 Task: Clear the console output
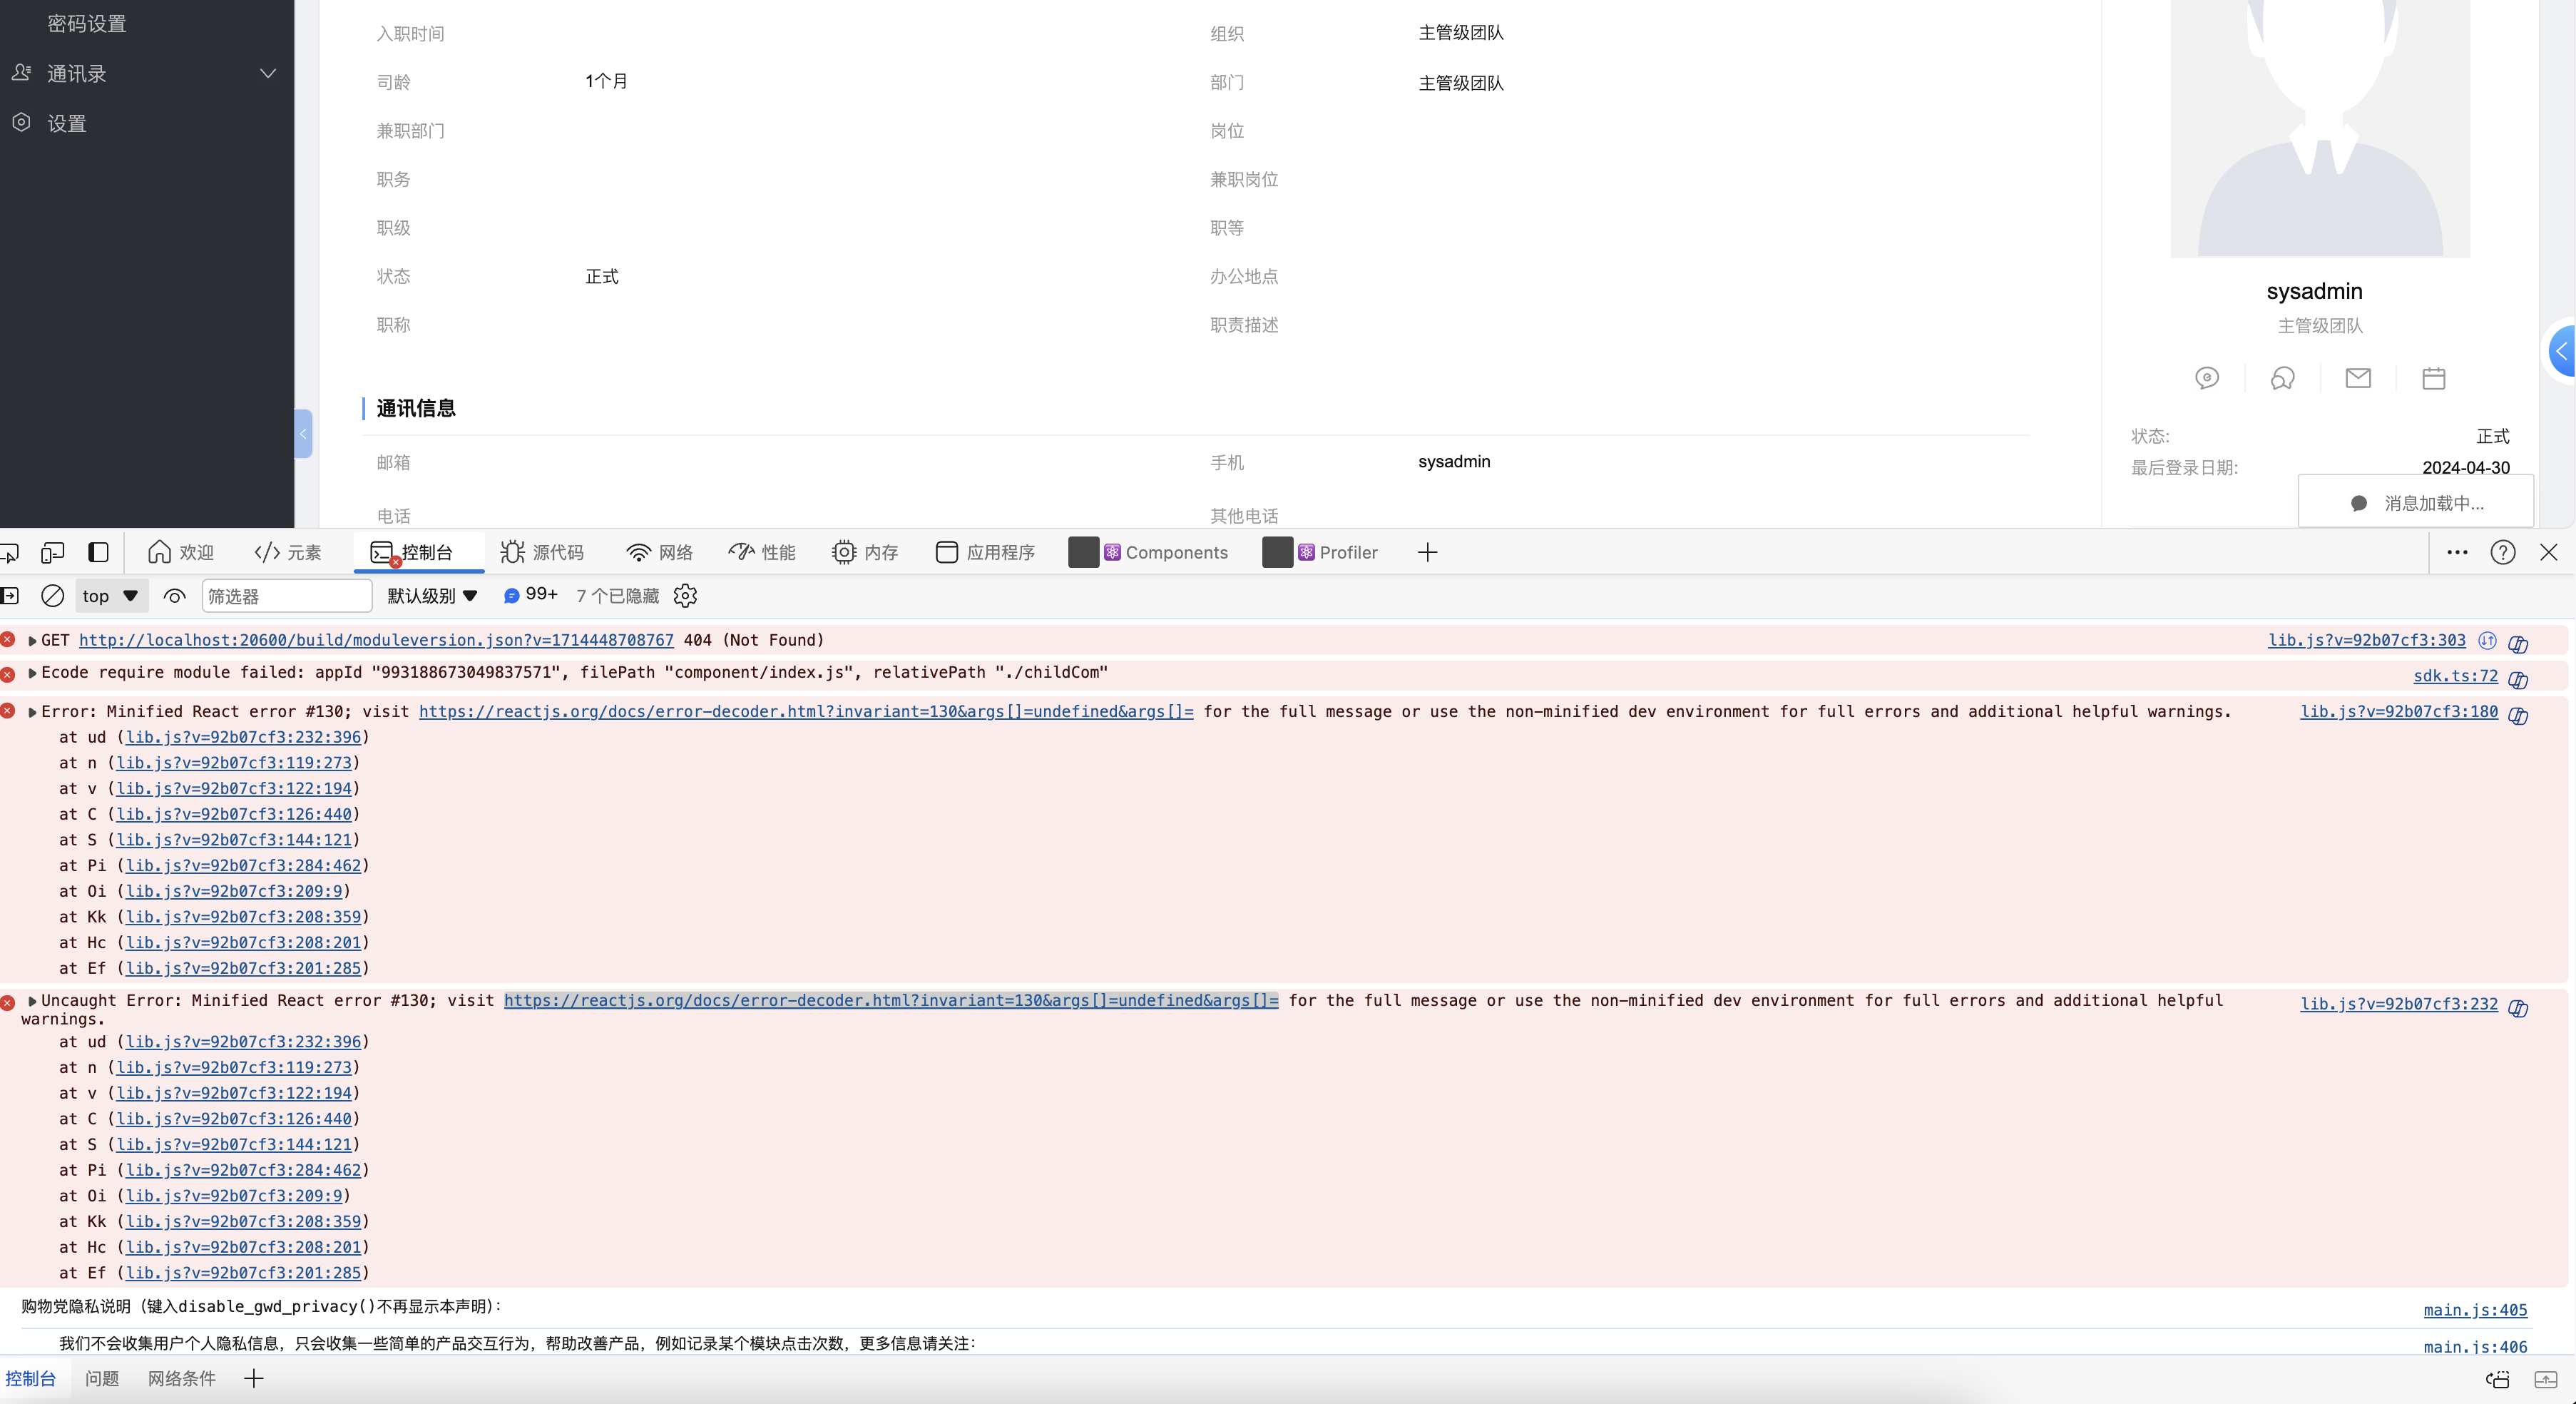[x=53, y=596]
